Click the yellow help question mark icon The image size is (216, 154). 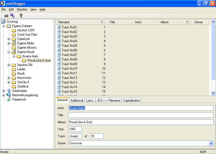tap(21, 16)
